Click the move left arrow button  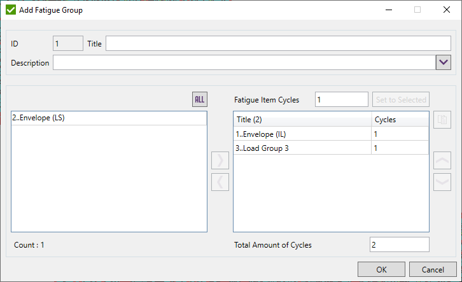click(x=220, y=181)
